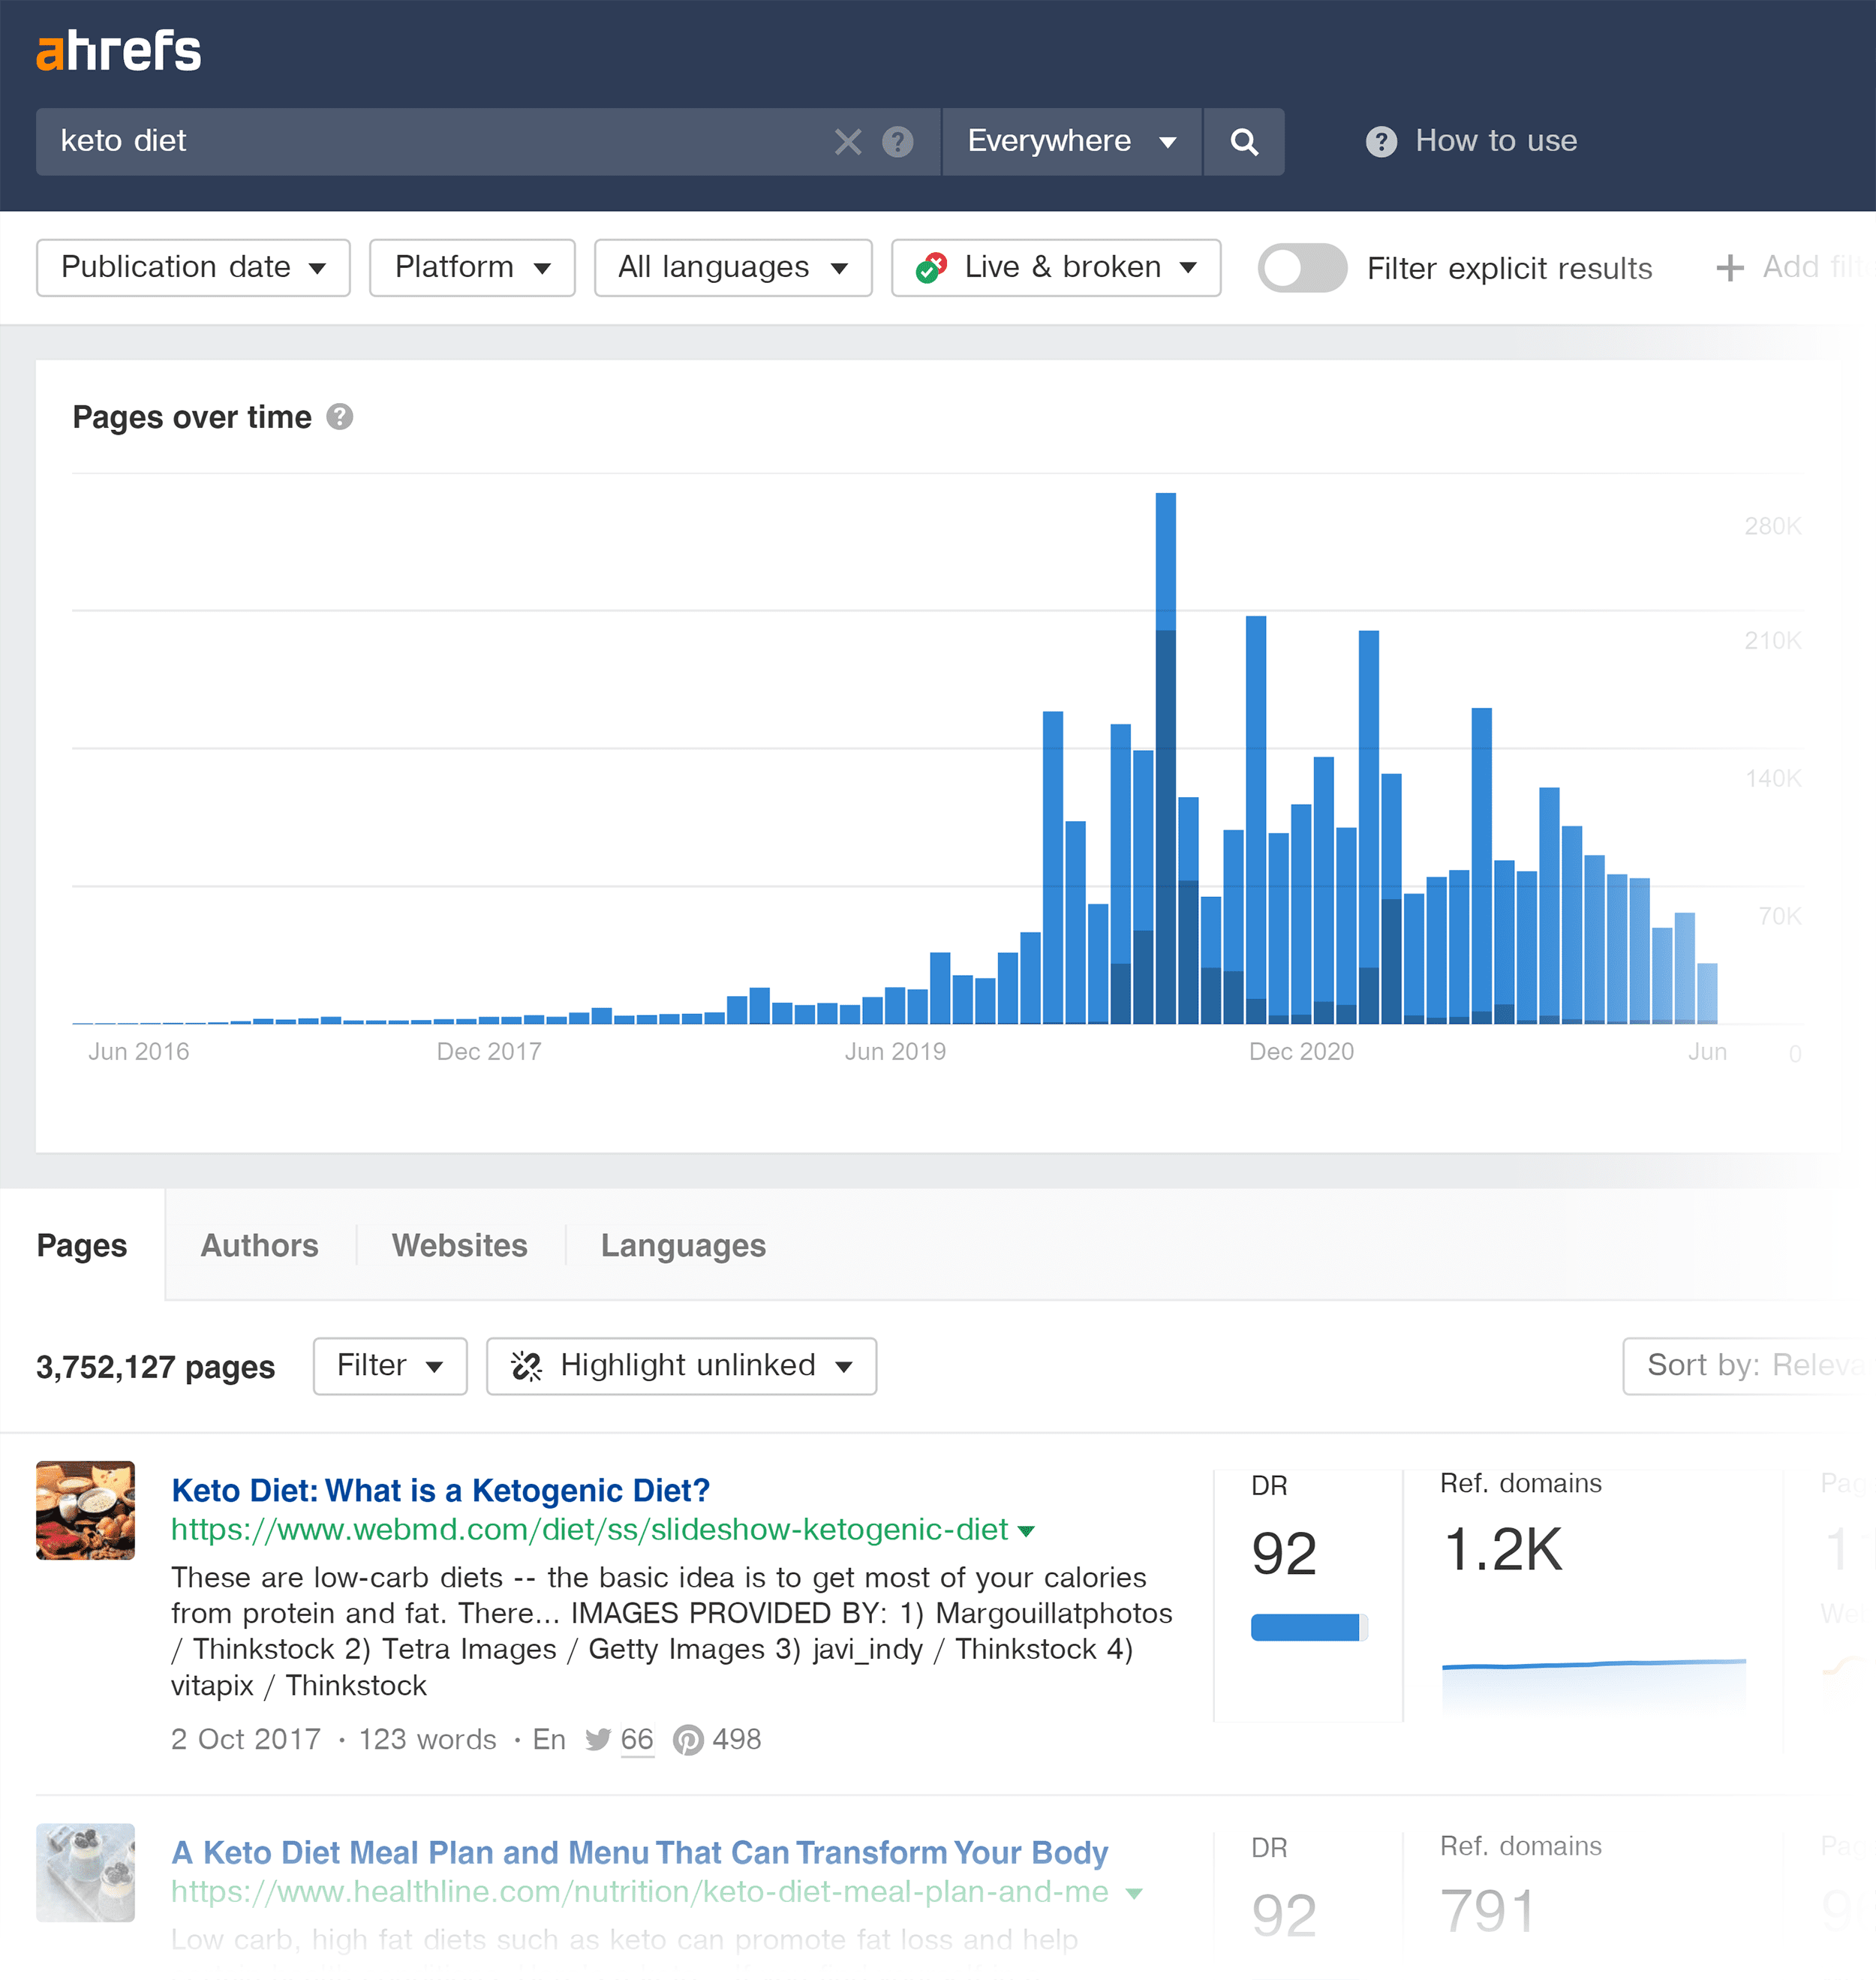Open the Everywhere search scope dropdown
Screen dimensions: 1876x1980
[x=1071, y=142]
